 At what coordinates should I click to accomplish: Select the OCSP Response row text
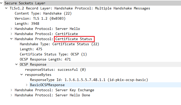pos(33,64)
